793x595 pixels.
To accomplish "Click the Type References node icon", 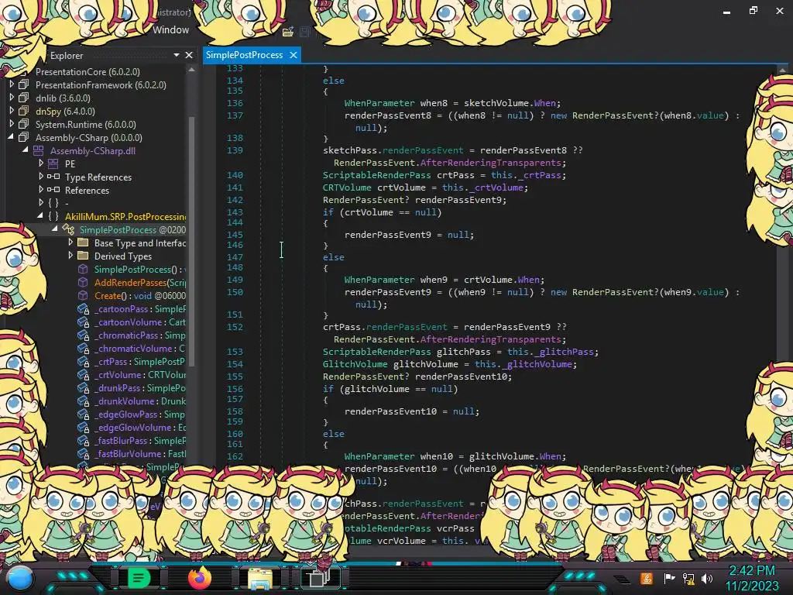I will 53,177.
